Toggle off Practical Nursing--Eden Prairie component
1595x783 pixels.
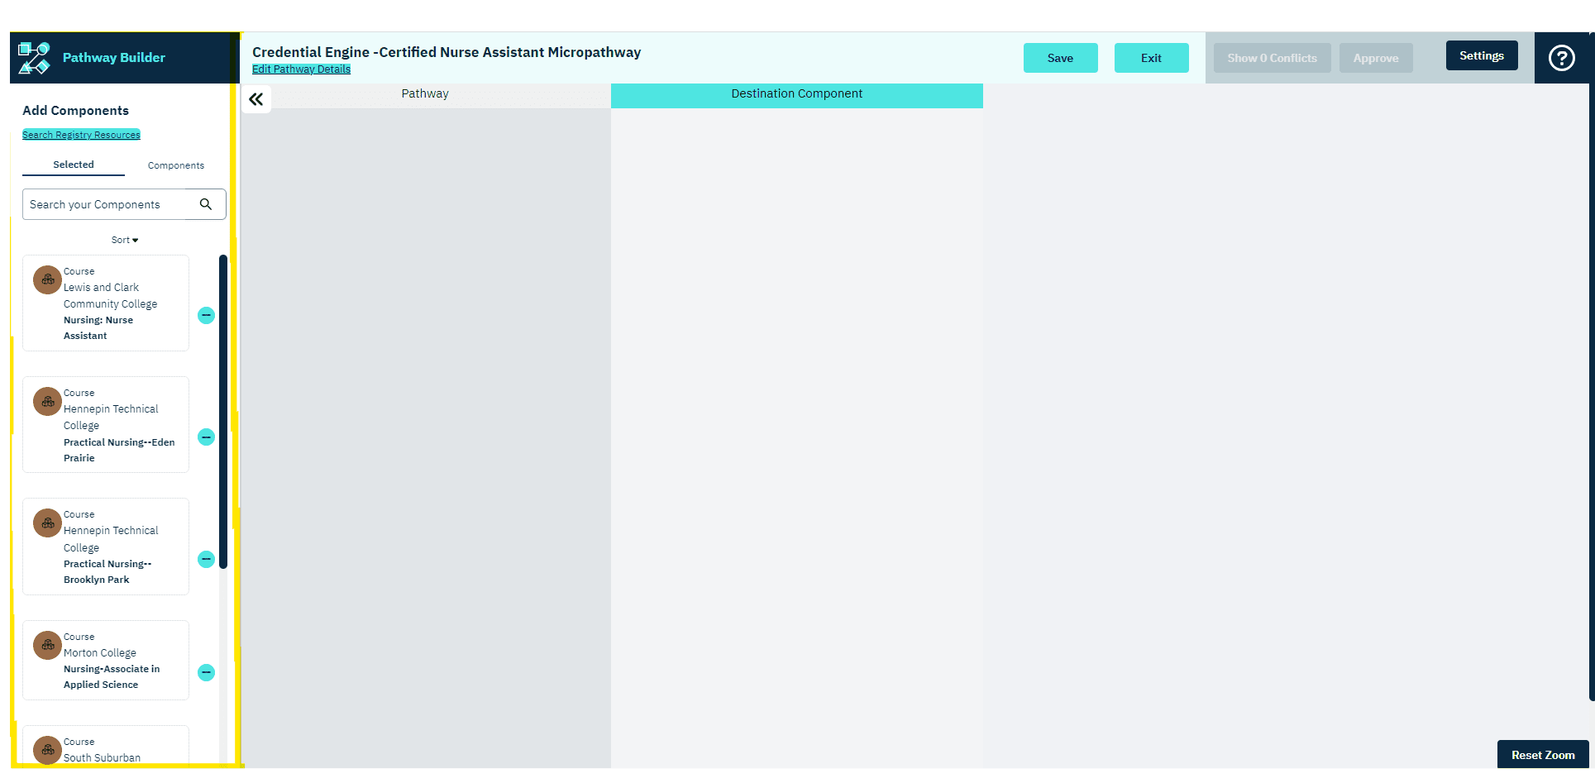(x=206, y=437)
